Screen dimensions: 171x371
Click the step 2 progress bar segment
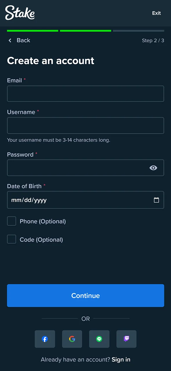pyautogui.click(x=85, y=31)
